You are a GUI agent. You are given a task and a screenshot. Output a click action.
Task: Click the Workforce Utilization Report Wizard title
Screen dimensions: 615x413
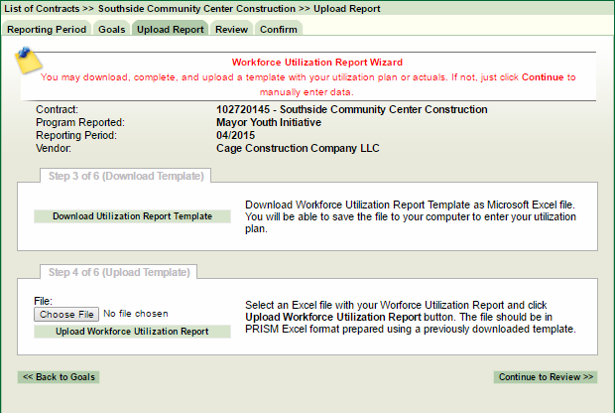pos(316,63)
